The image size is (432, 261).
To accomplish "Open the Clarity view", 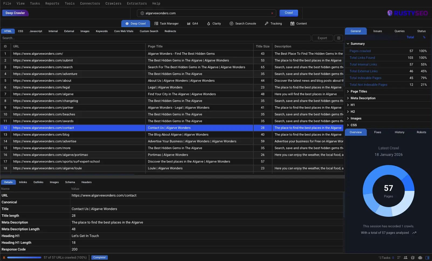I will (x=214, y=23).
